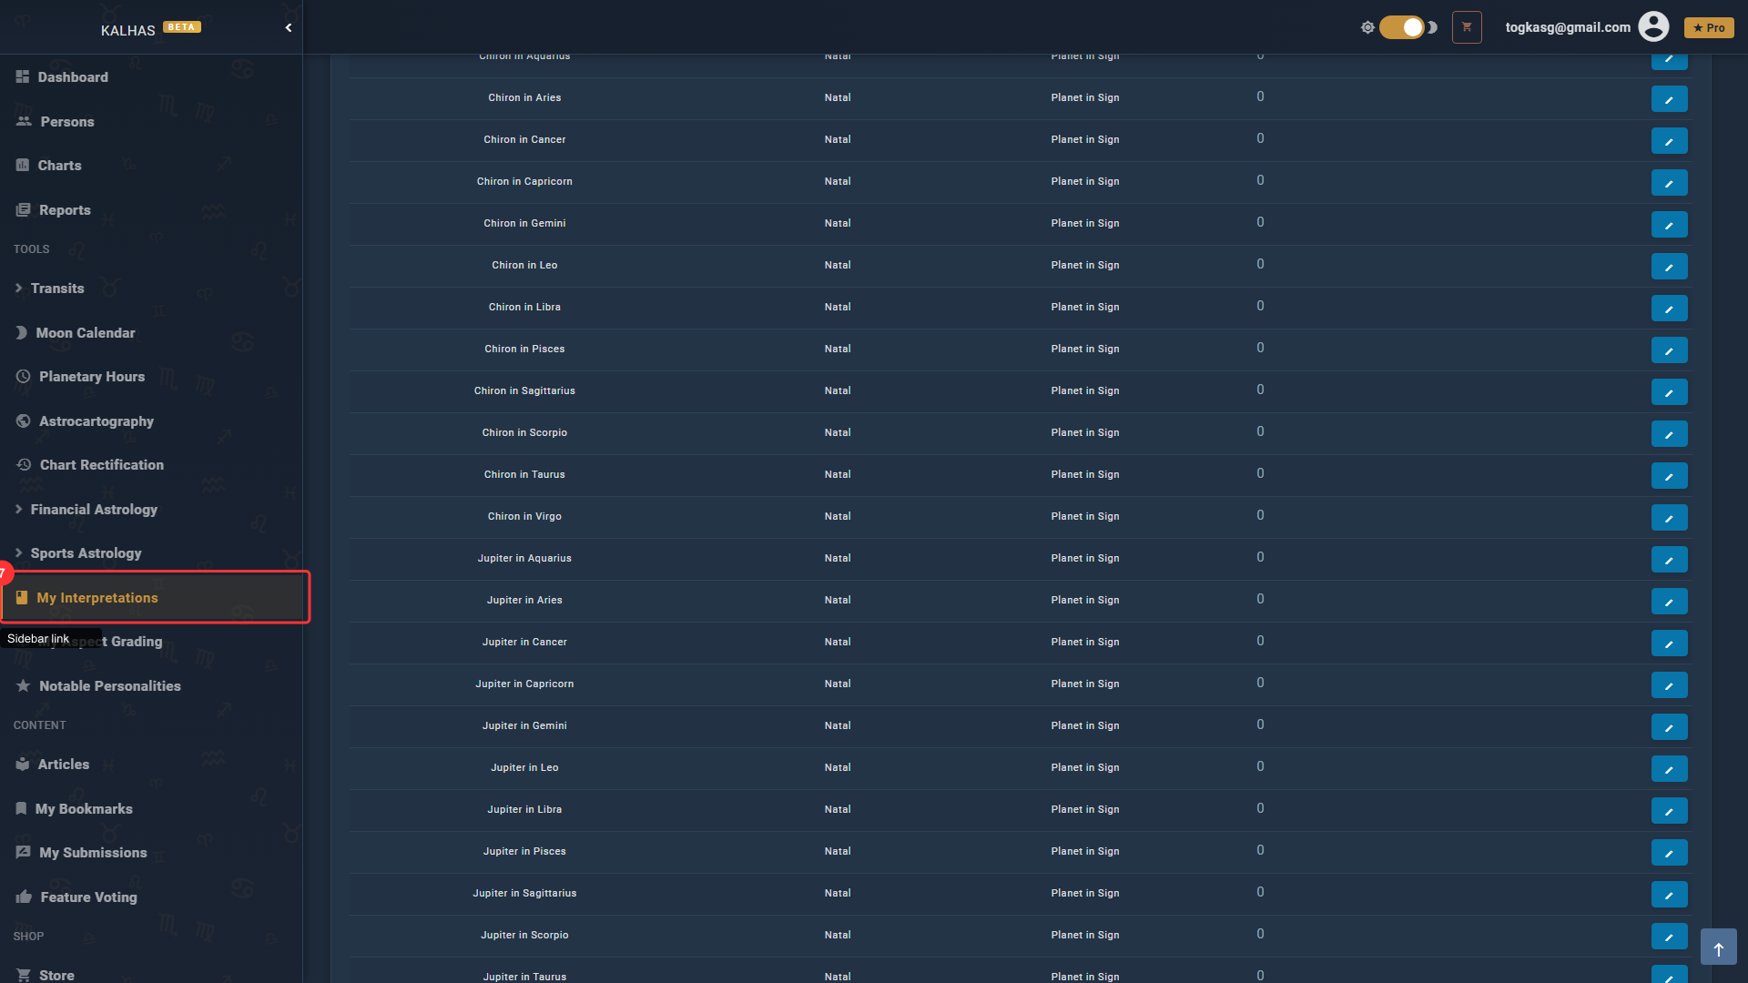
Task: Click the edit pencil for Chiron in Aries
Action: pos(1669,99)
